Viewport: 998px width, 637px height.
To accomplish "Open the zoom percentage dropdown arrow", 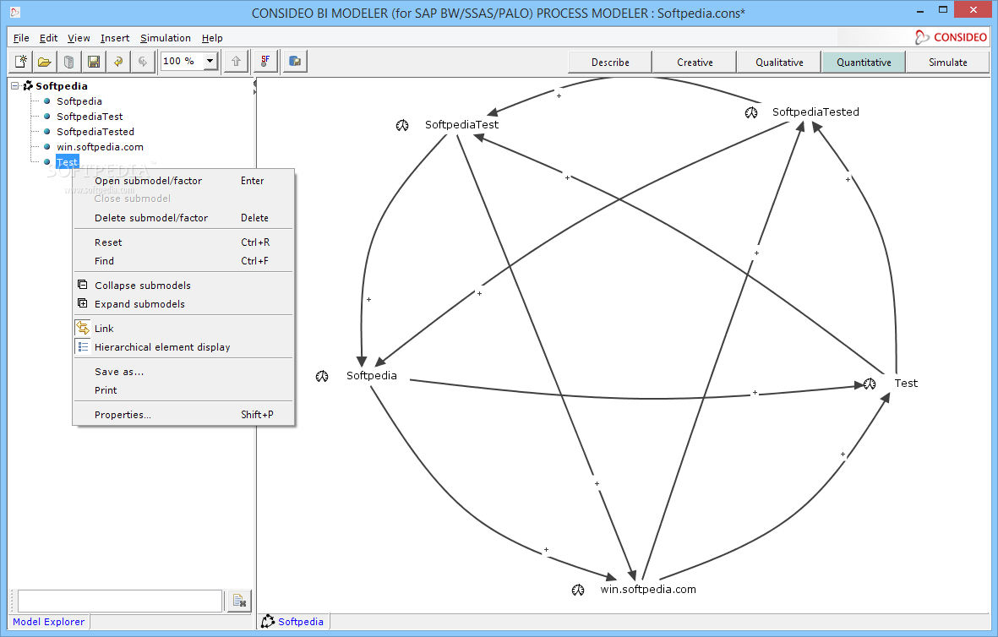I will (x=210, y=61).
